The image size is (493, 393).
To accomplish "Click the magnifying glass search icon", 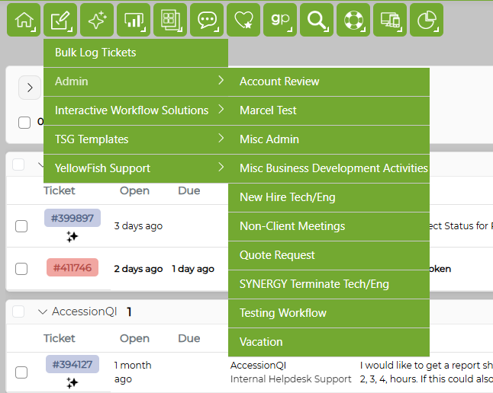I will [x=317, y=20].
